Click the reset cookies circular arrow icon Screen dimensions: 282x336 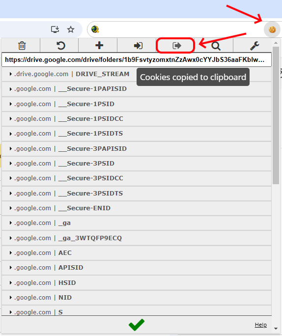[60, 46]
